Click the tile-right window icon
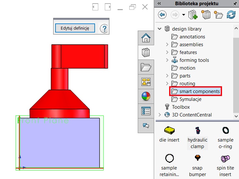Screen dimensions: 239x179 108,7
